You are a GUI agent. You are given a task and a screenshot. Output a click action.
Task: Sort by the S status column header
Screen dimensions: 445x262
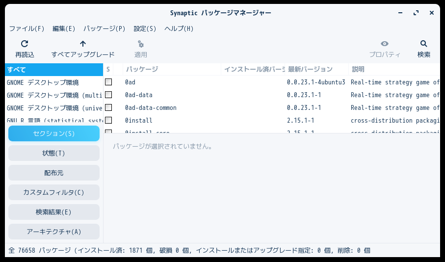coord(108,69)
